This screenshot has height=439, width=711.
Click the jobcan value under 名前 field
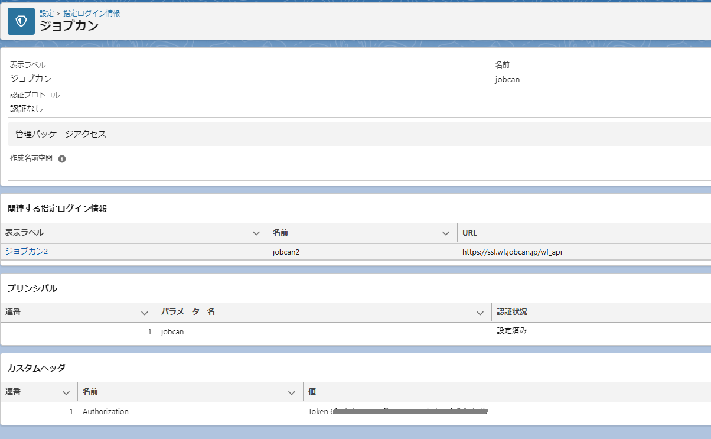pyautogui.click(x=507, y=79)
